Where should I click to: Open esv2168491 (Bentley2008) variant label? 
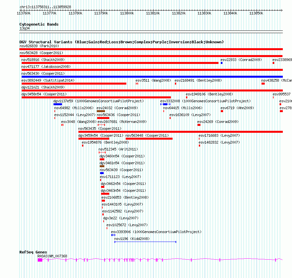coord(198,80)
